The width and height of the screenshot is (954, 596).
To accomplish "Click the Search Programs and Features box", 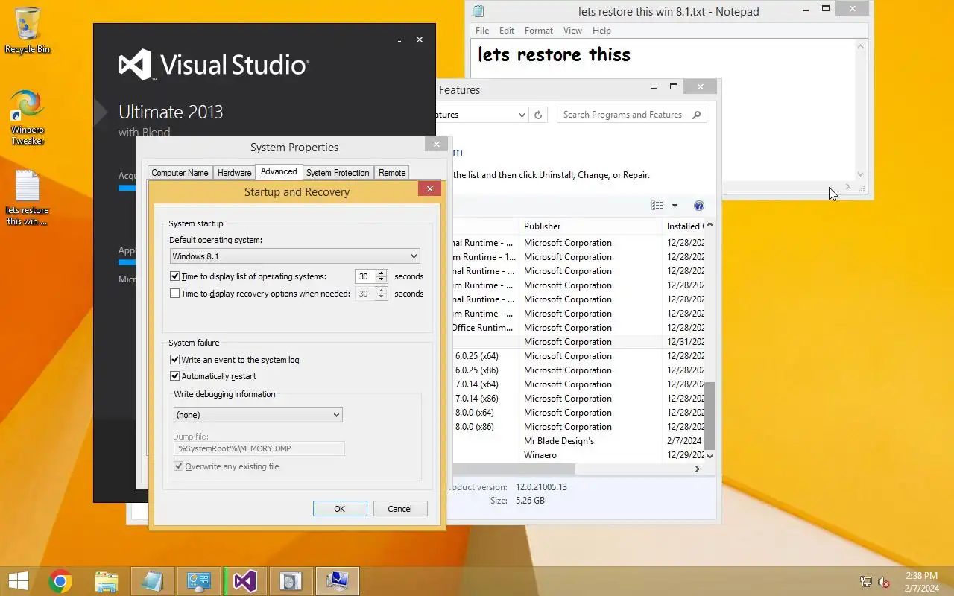I will 631,115.
